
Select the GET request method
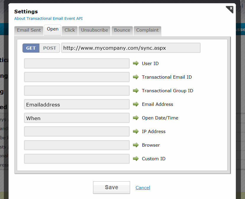pyautogui.click(x=31, y=48)
